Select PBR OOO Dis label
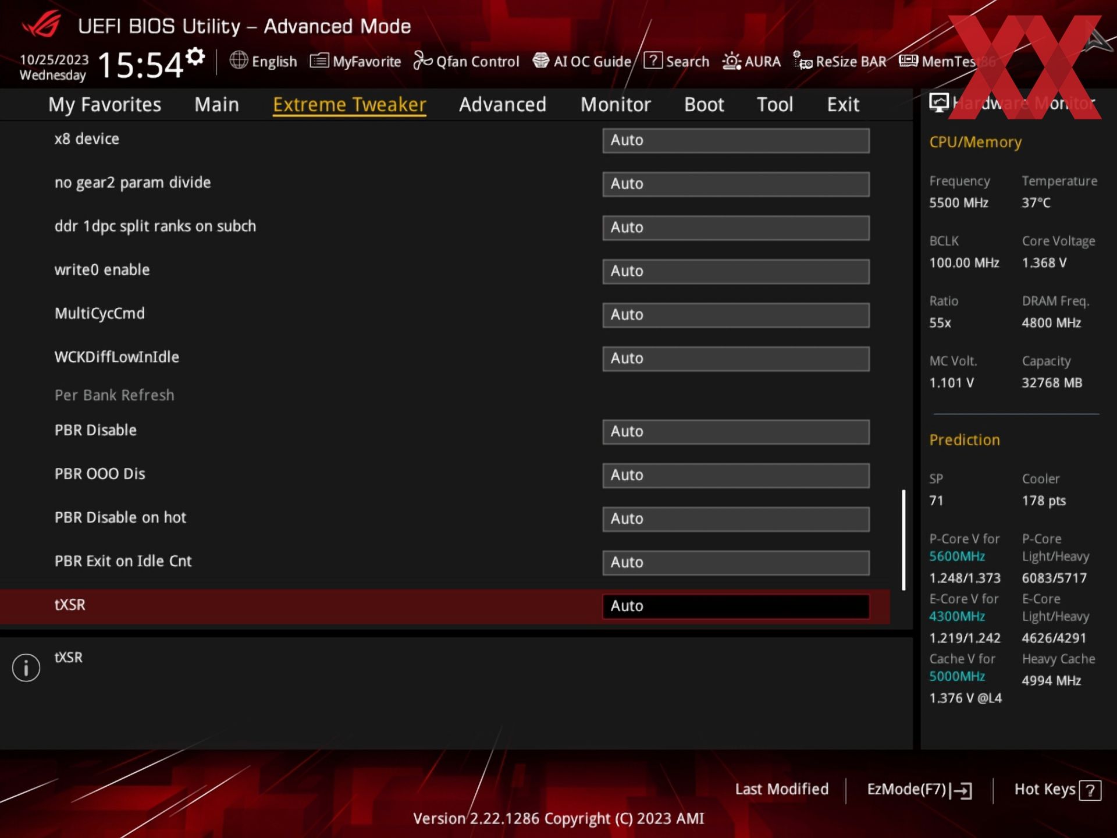This screenshot has width=1117, height=838. pos(99,474)
